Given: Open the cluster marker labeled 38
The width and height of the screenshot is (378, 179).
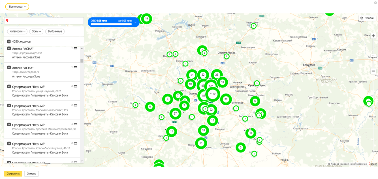Looking at the screenshot, I should 226,99.
